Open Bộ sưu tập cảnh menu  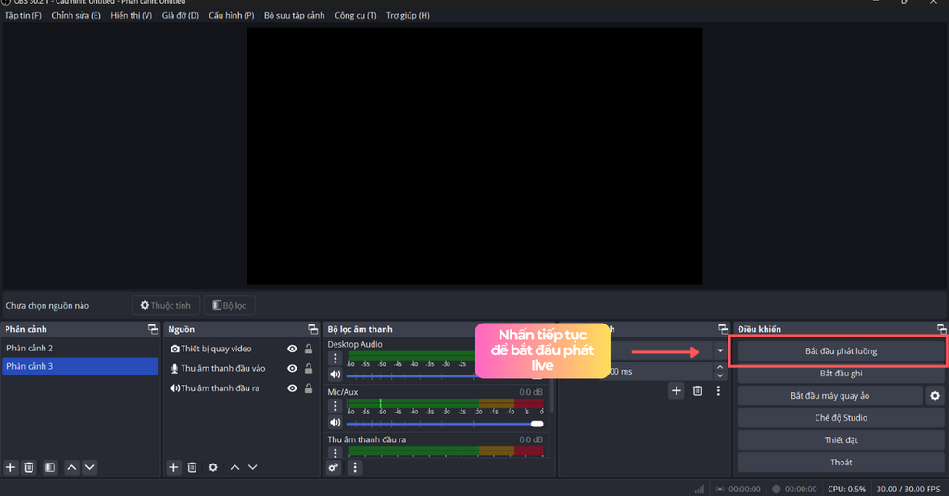click(x=294, y=15)
